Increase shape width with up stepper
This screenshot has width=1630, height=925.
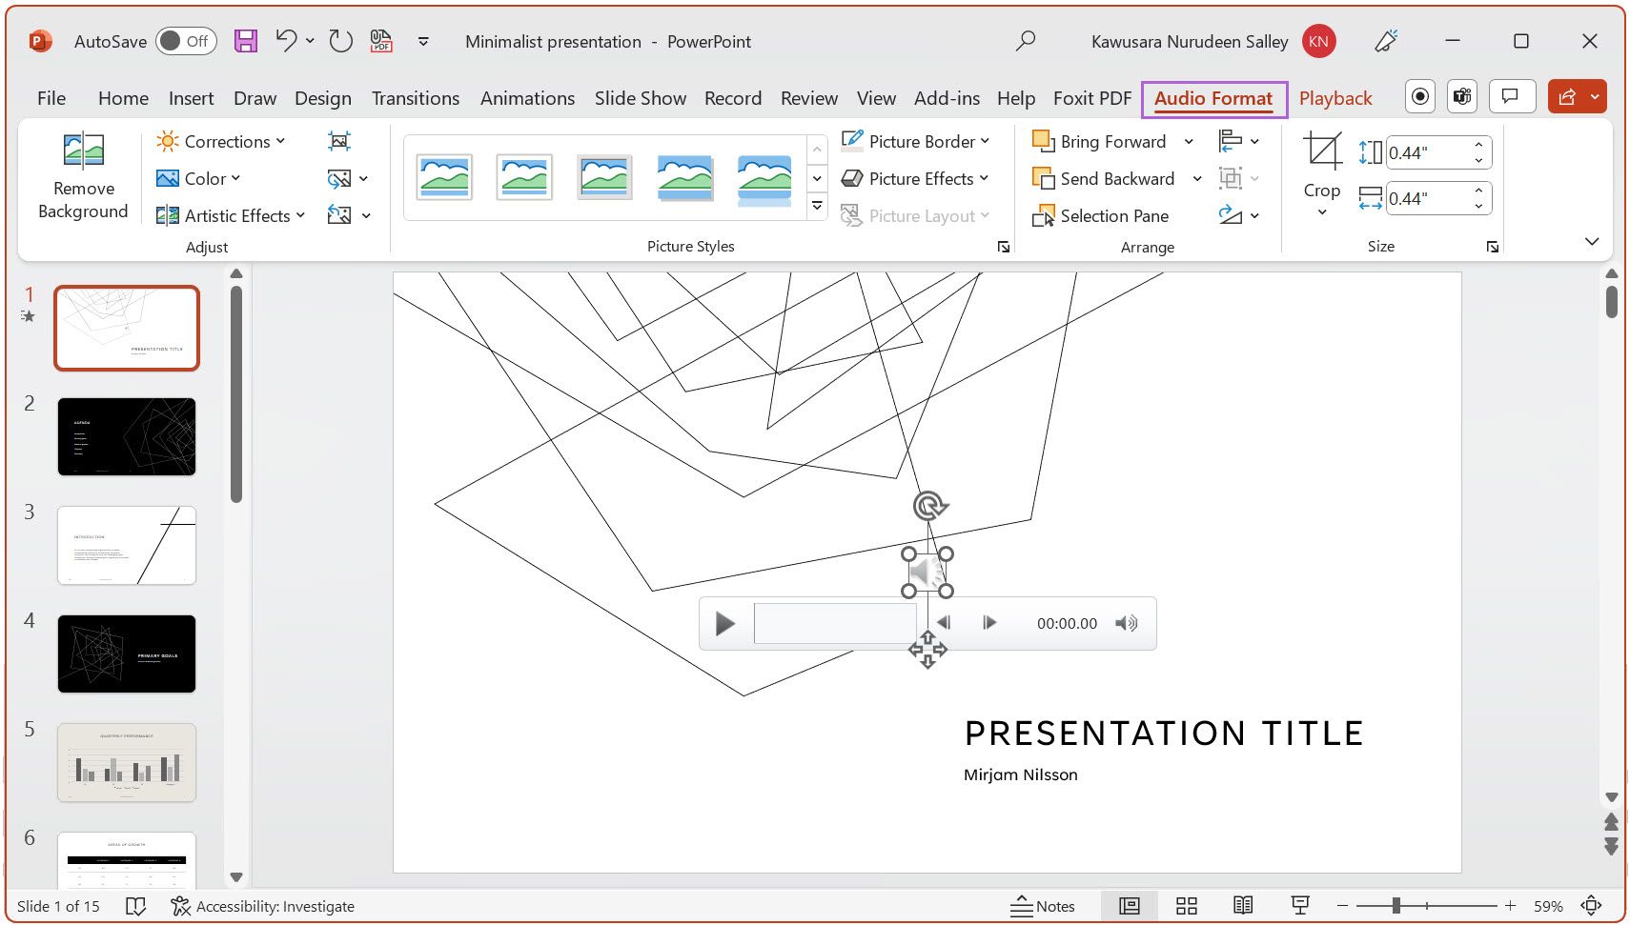point(1478,191)
